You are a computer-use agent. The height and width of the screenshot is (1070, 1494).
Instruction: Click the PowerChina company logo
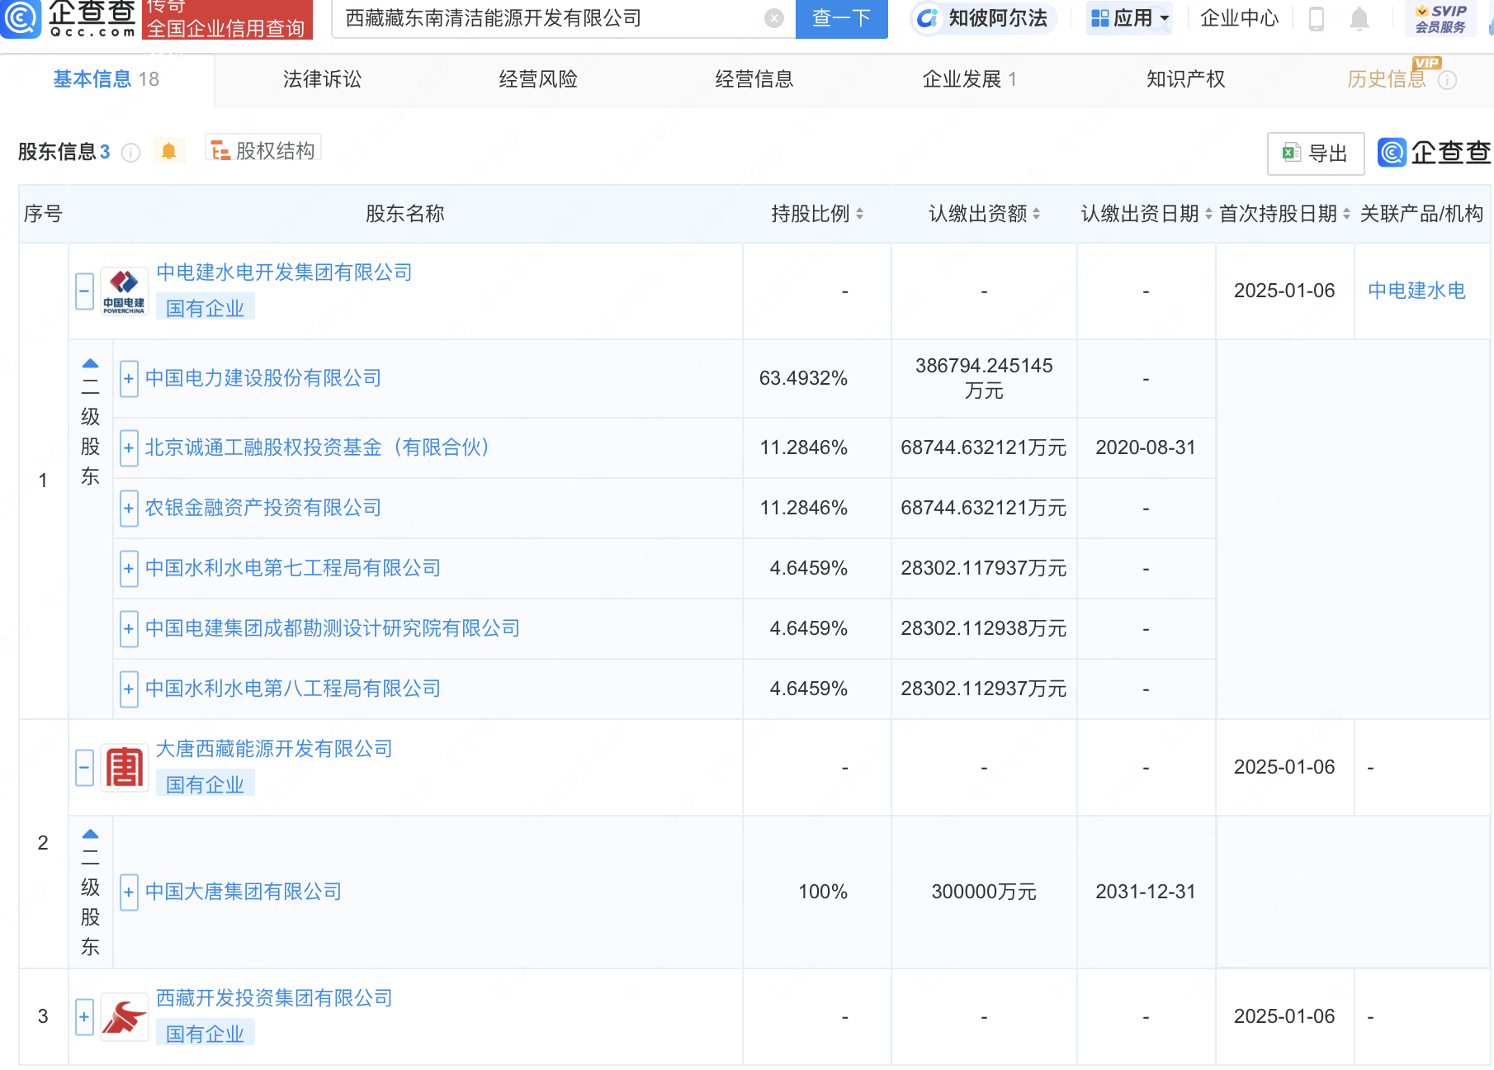[x=124, y=291]
